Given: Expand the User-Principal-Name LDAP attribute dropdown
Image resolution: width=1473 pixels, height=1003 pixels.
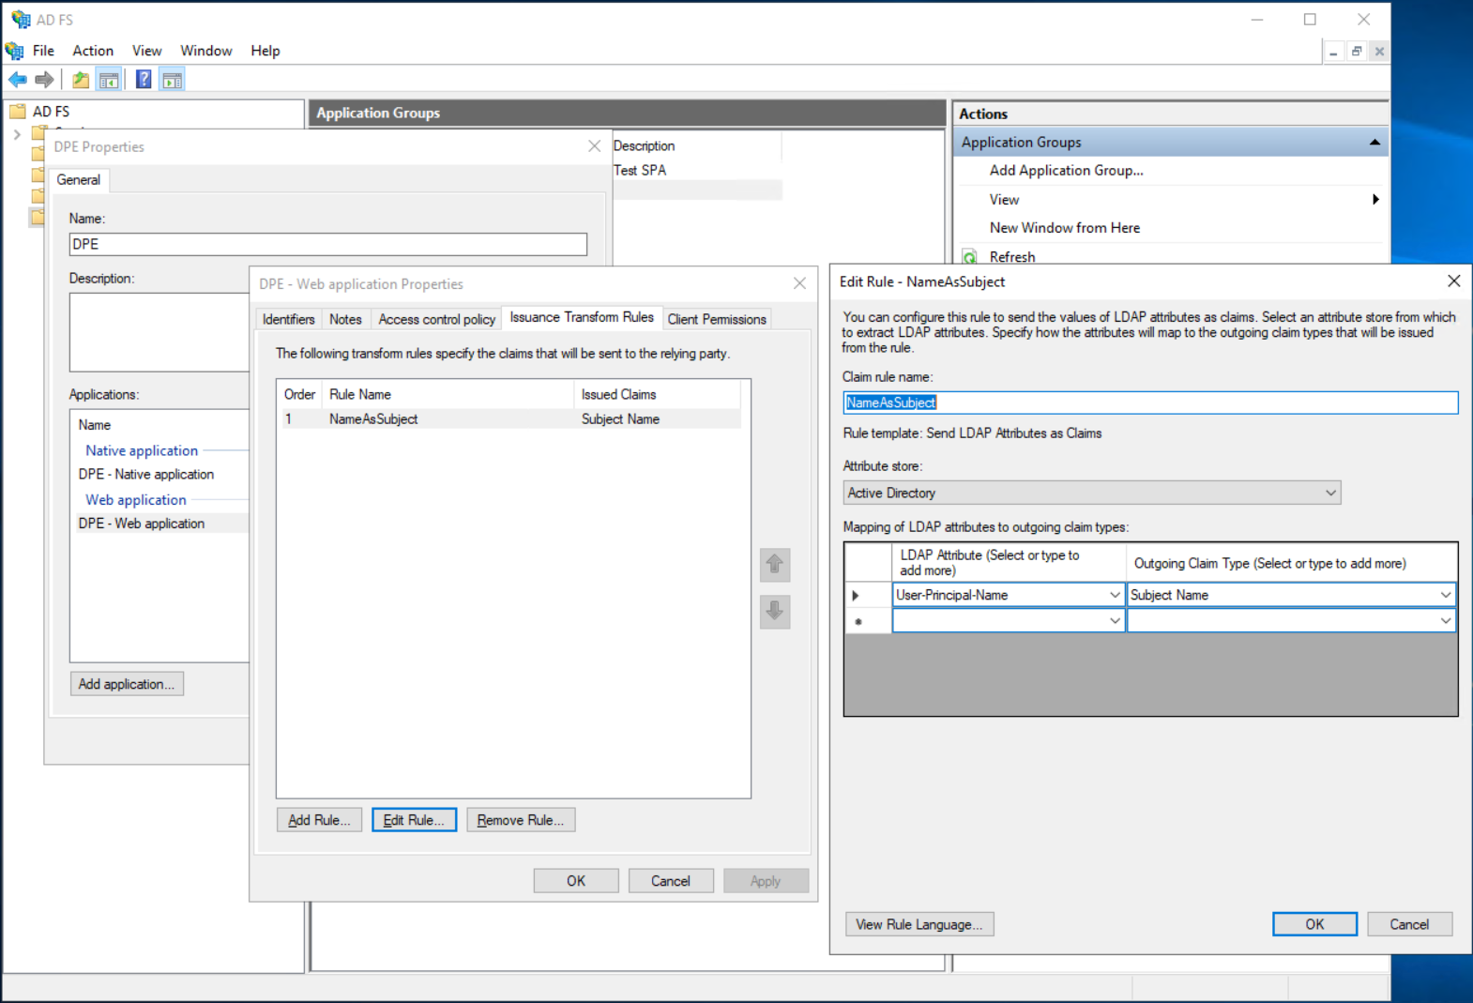Looking at the screenshot, I should click(x=1115, y=595).
